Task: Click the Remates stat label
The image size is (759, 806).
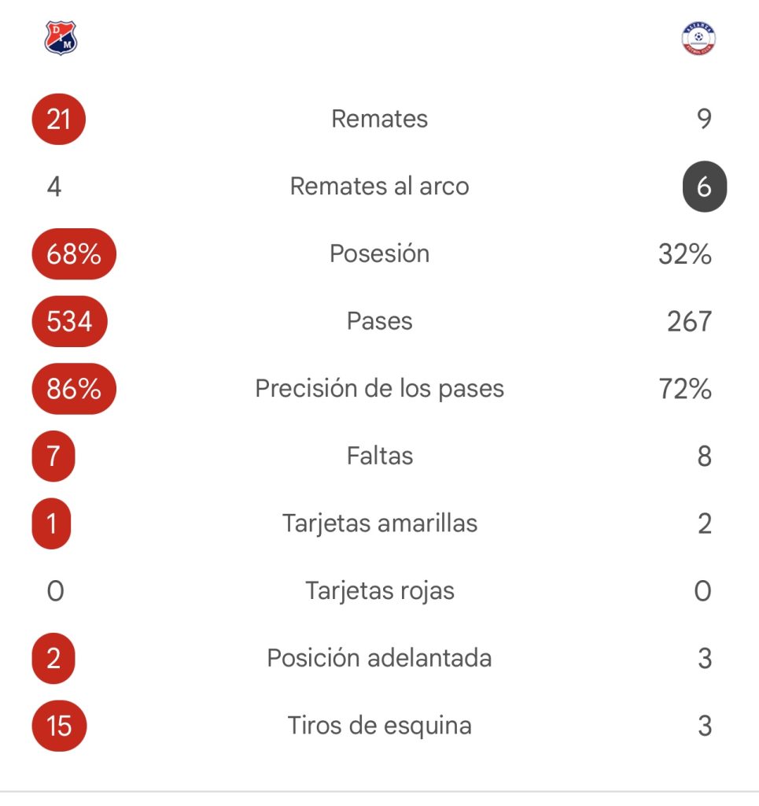Action: (379, 119)
